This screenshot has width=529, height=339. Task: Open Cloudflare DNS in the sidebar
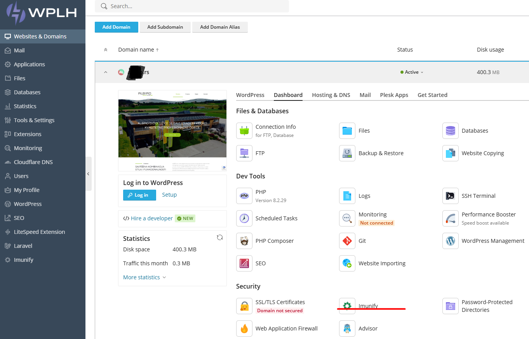[43, 162]
